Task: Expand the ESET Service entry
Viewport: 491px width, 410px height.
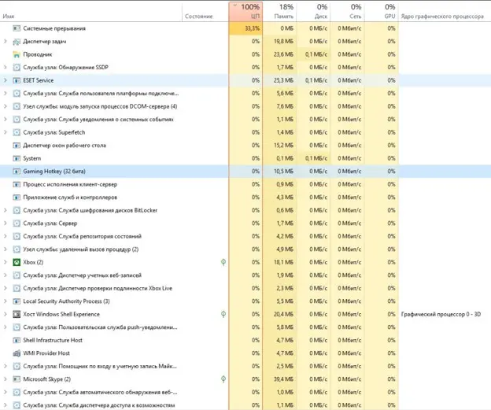Action: click(5, 80)
